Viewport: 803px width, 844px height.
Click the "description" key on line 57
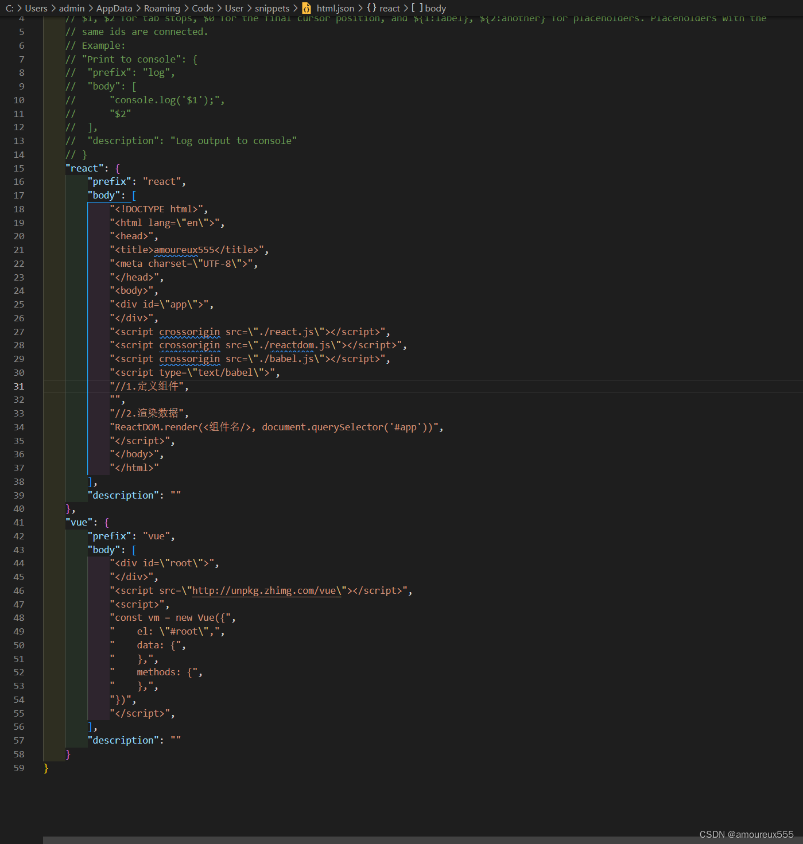[123, 740]
